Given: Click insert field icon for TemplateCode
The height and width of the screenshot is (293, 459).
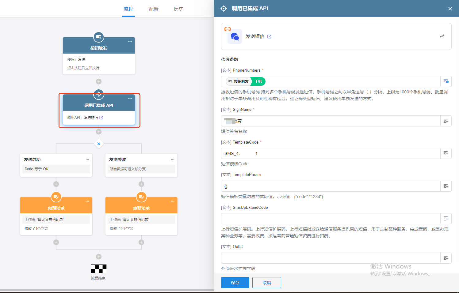Looking at the screenshot, I should (446, 153).
